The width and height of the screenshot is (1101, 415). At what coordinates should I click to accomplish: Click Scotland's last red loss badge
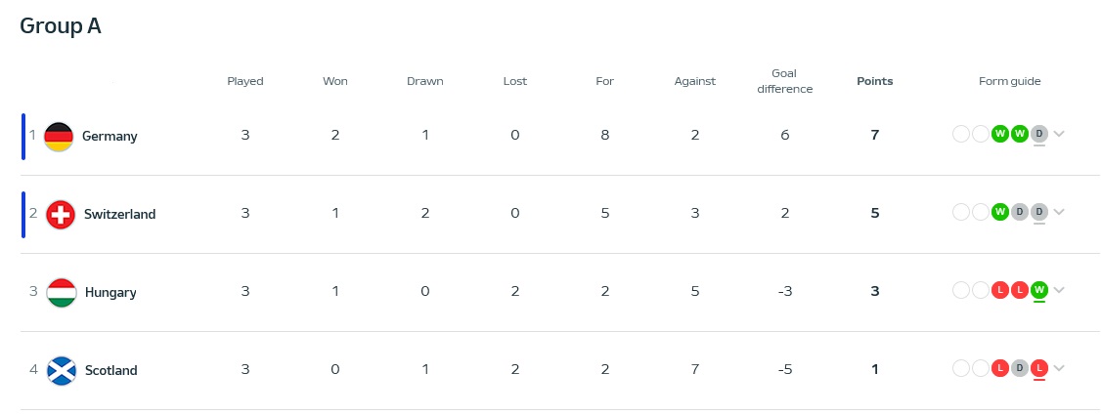[1039, 368]
